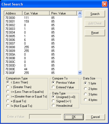This screenshot has height=124, width=109.
Task: Cancel the Cheat Search dialog
Action: [x=95, y=117]
